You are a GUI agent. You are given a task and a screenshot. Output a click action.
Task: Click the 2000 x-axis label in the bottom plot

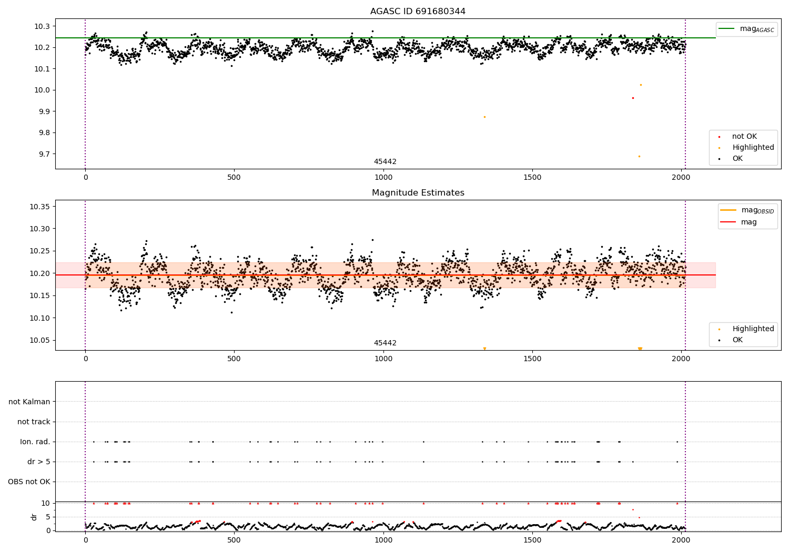(681, 540)
